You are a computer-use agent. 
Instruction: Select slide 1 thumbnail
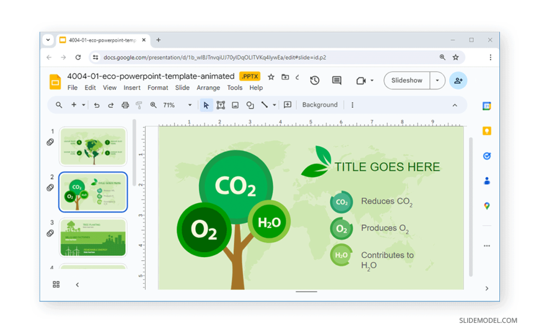coord(93,146)
